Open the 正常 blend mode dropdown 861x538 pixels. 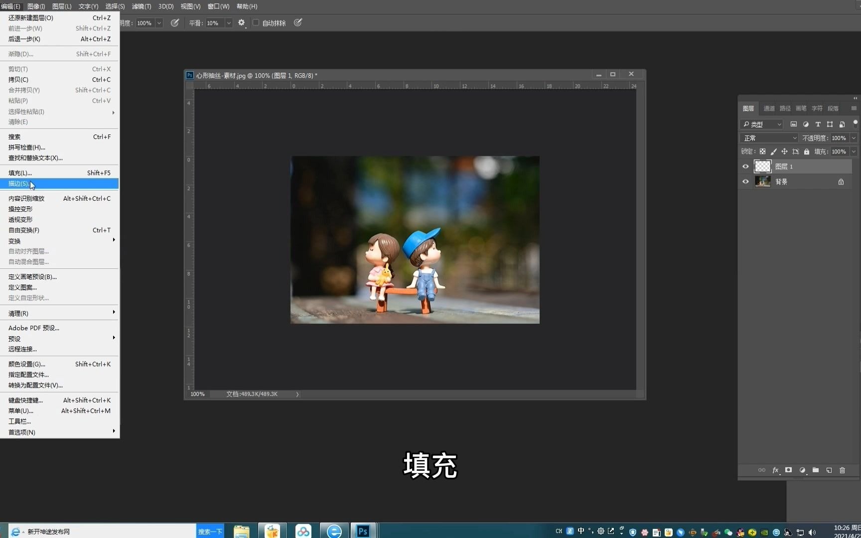[x=769, y=138]
